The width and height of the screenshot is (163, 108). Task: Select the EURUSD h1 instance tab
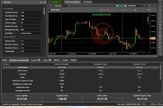pos(56,2)
